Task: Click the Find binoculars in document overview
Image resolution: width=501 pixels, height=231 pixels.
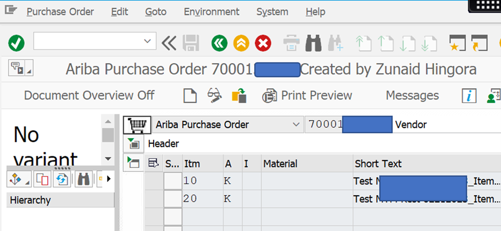Action: click(x=83, y=179)
